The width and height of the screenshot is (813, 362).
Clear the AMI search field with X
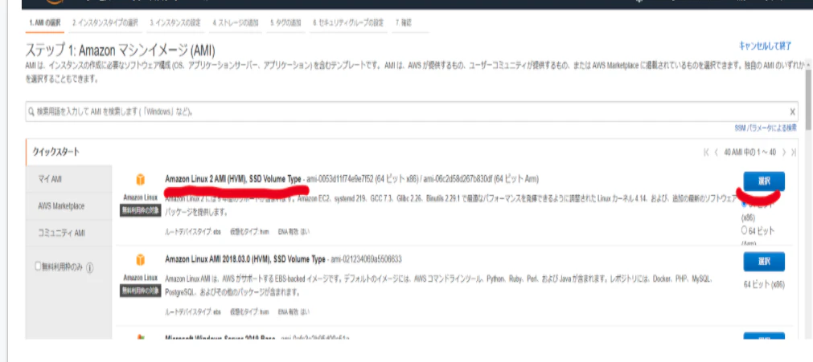click(x=792, y=112)
